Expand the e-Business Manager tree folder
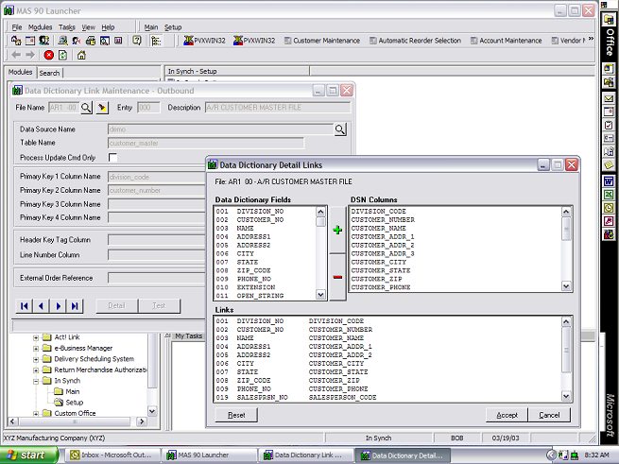Viewport: 619px width, 464px height. (36, 349)
